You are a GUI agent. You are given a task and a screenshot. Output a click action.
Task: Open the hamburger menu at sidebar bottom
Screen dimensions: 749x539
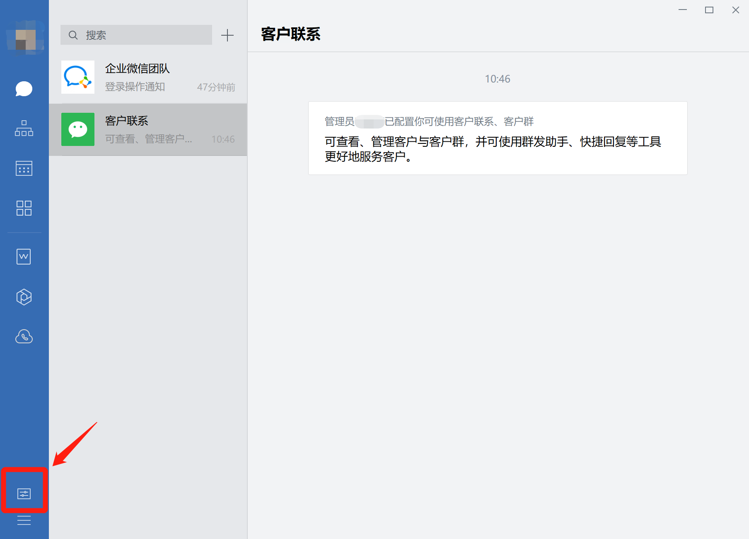[x=24, y=520]
